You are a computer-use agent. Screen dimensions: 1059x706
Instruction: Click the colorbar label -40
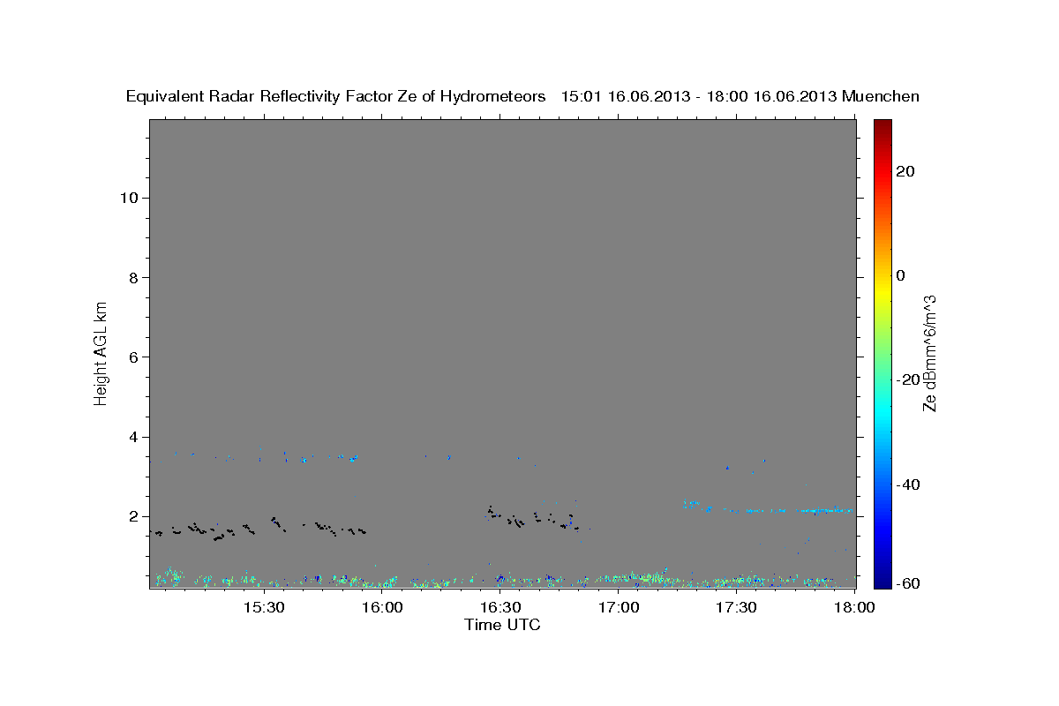click(x=908, y=484)
